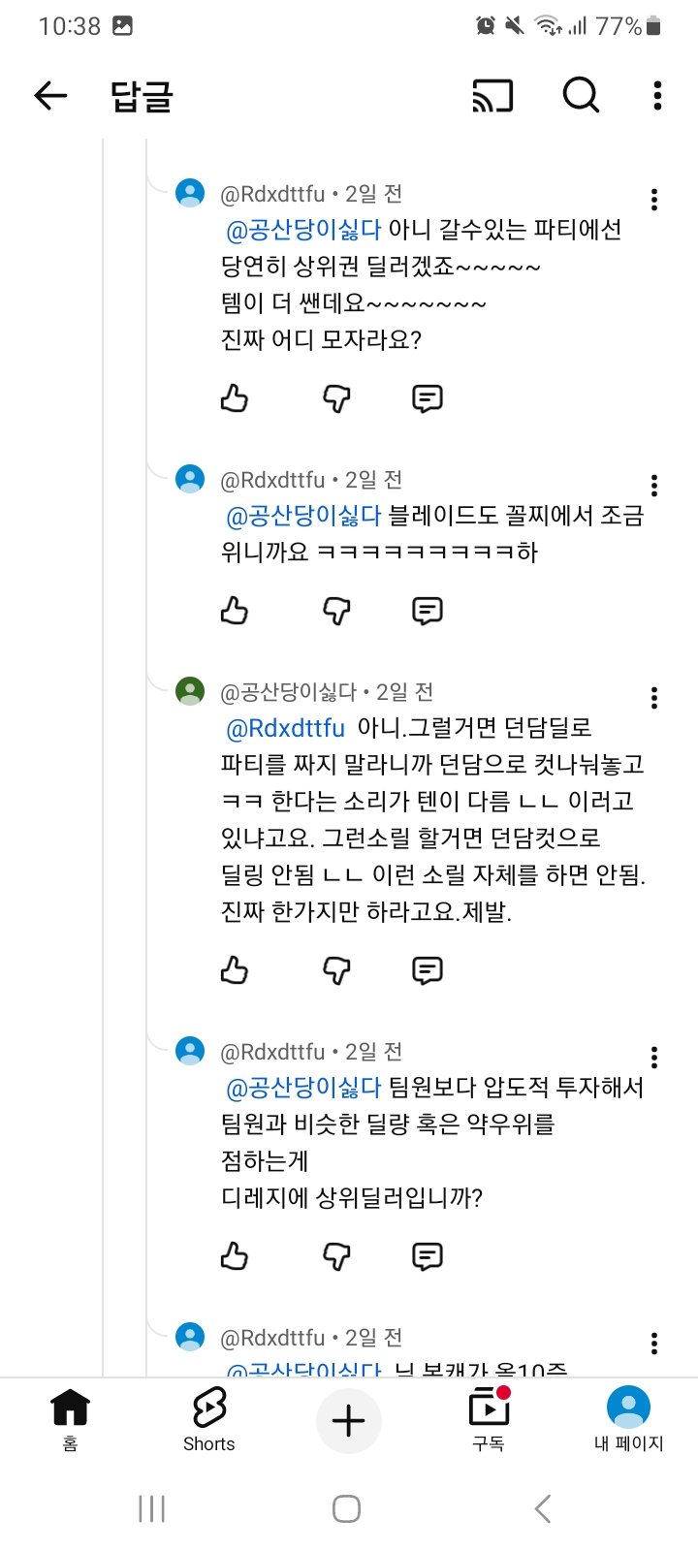Reply to the comment ending '진짜 어디 모자라요?'
This screenshot has height=1551, width=698.
point(428,398)
